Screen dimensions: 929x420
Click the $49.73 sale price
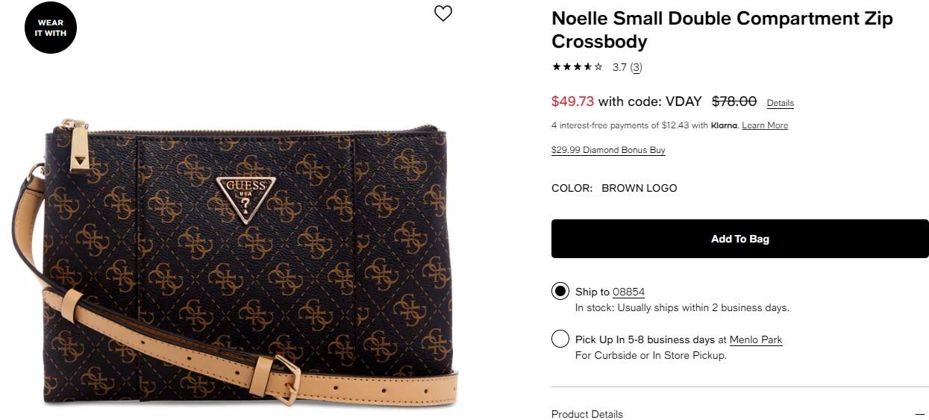tap(572, 101)
